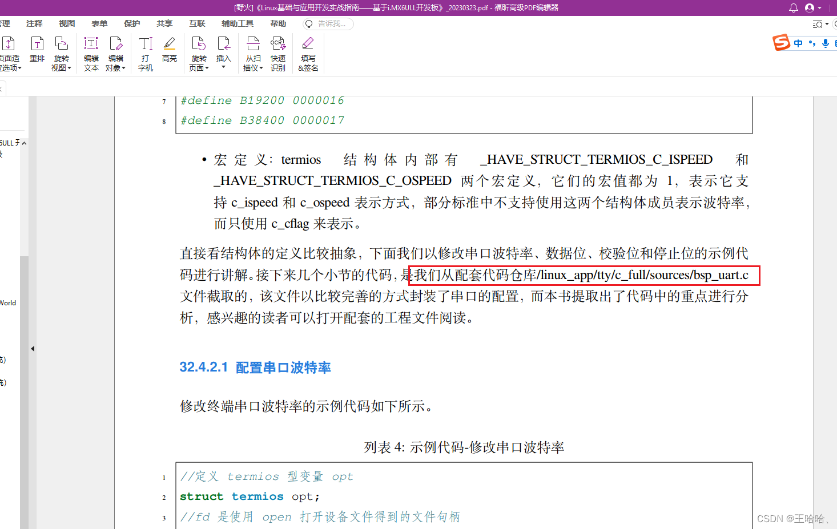Image resolution: width=837 pixels, height=529 pixels.
Task: Click the 页面适应选项 page fit icon
Action: [x=9, y=44]
